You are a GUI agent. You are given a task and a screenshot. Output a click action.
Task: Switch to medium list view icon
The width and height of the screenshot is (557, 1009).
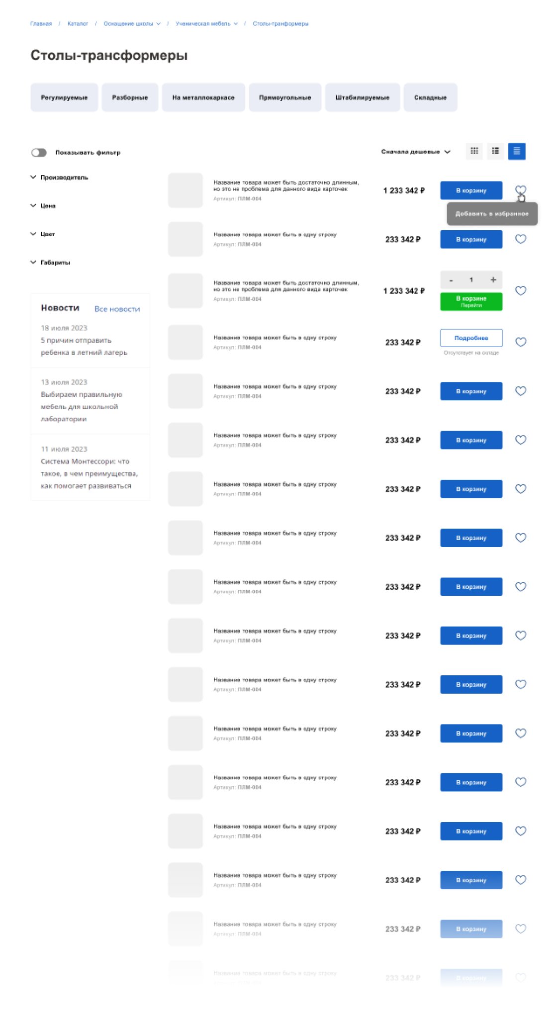point(495,151)
